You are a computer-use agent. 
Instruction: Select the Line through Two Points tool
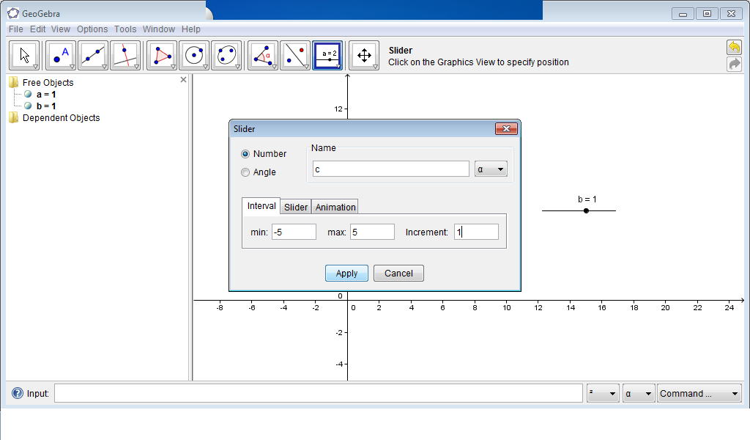point(93,56)
